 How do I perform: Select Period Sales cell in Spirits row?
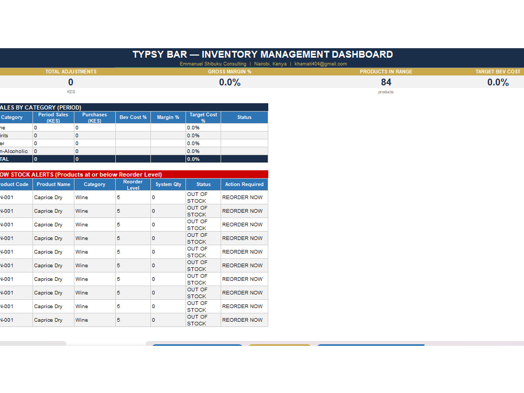click(53, 135)
